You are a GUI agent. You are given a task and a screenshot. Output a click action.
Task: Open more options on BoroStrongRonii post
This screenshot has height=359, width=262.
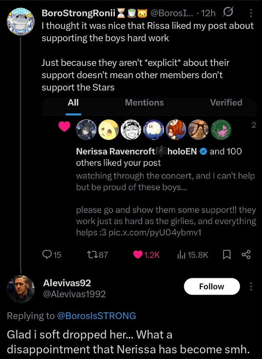[251, 13]
